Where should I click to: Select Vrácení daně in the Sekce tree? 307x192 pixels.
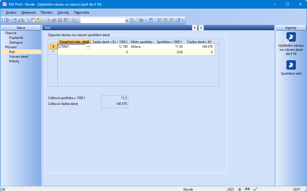pos(19,57)
